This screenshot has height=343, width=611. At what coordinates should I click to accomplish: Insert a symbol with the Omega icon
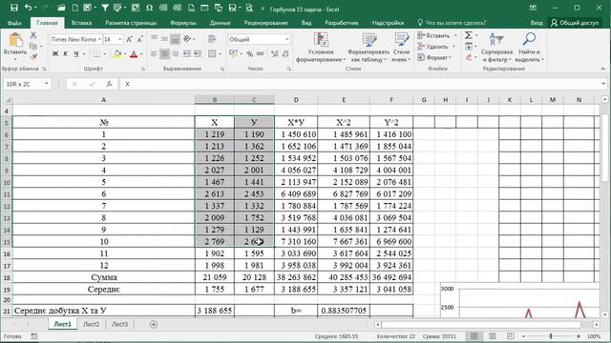click(149, 8)
